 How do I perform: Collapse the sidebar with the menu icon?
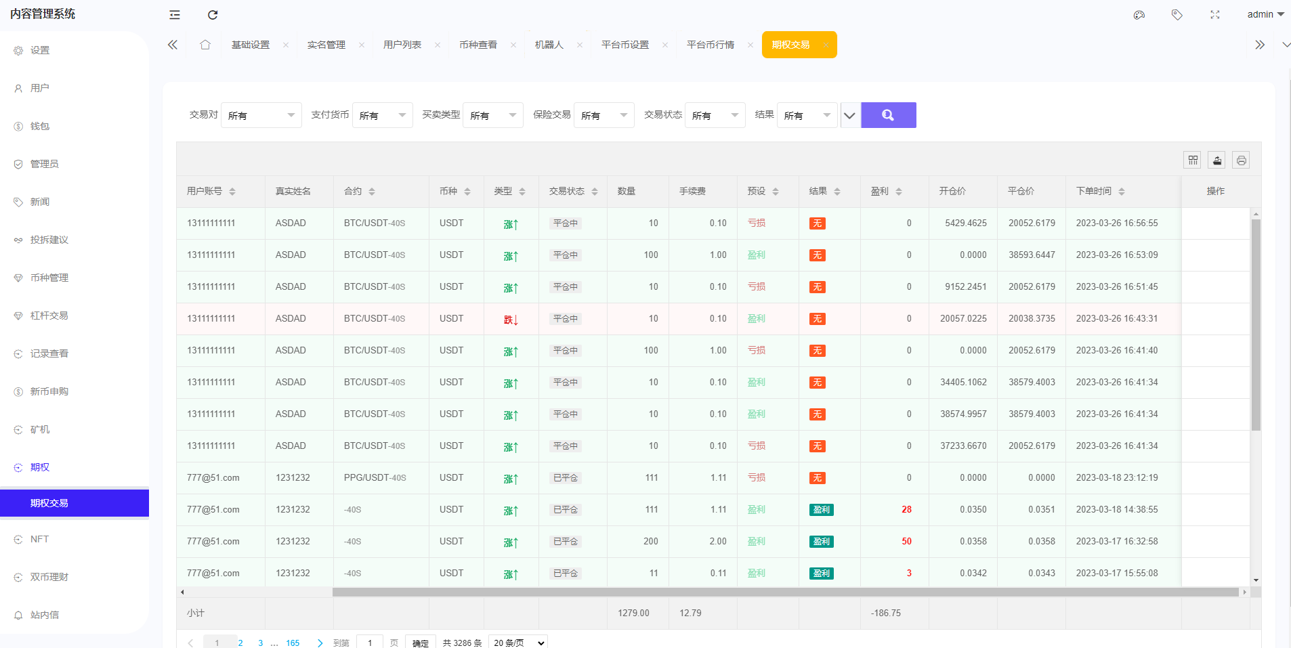[175, 15]
